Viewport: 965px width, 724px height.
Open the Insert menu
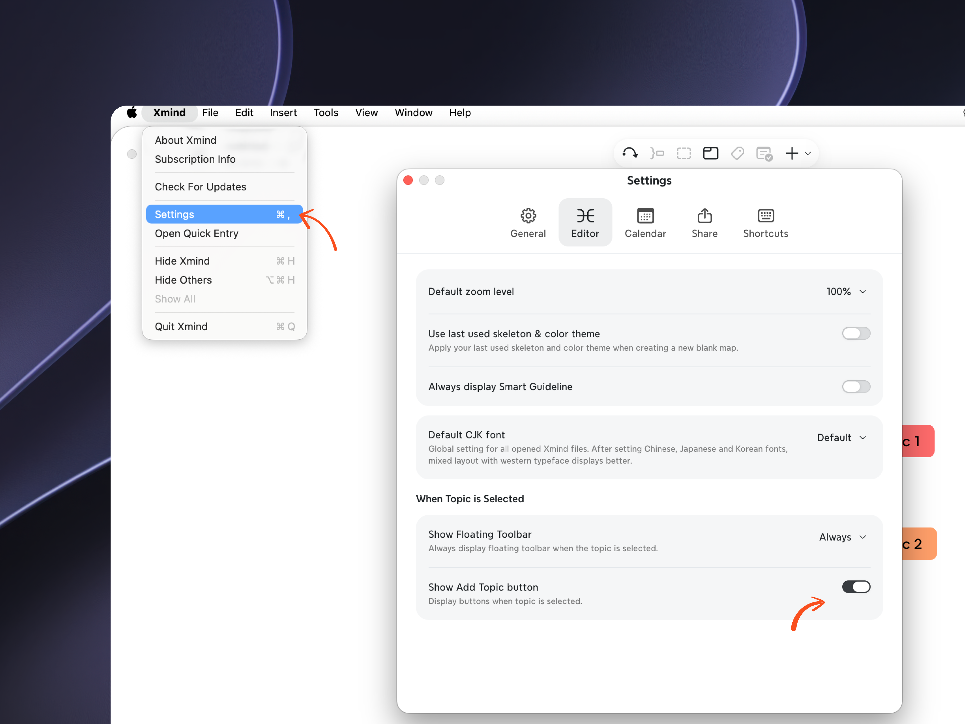[283, 113]
